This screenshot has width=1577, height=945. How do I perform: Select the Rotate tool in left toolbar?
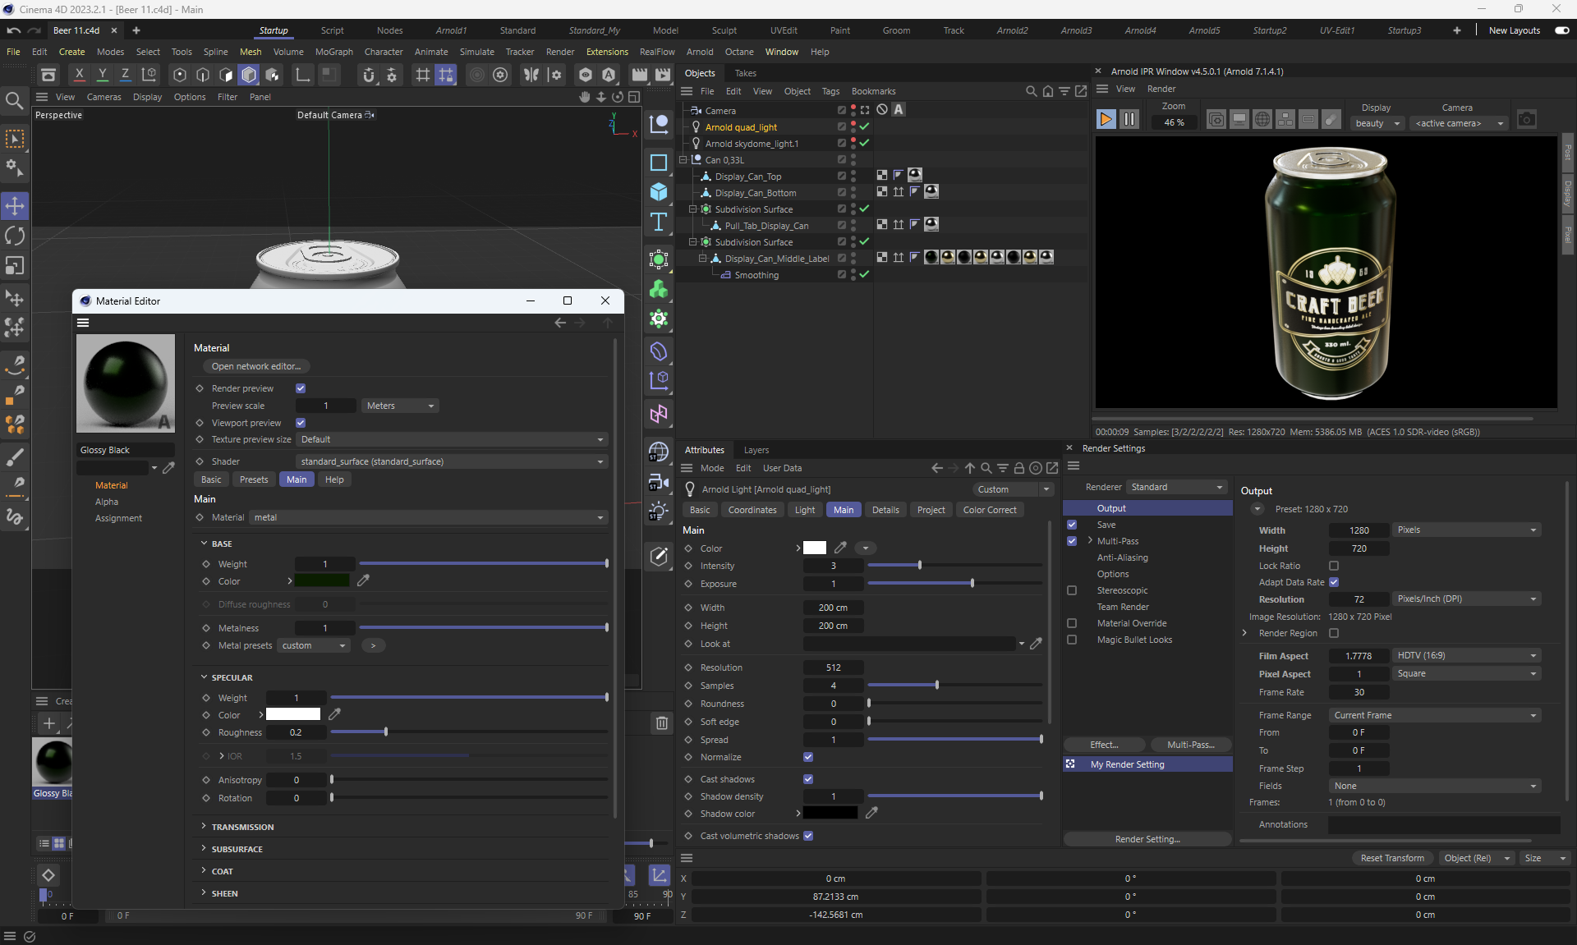(15, 236)
